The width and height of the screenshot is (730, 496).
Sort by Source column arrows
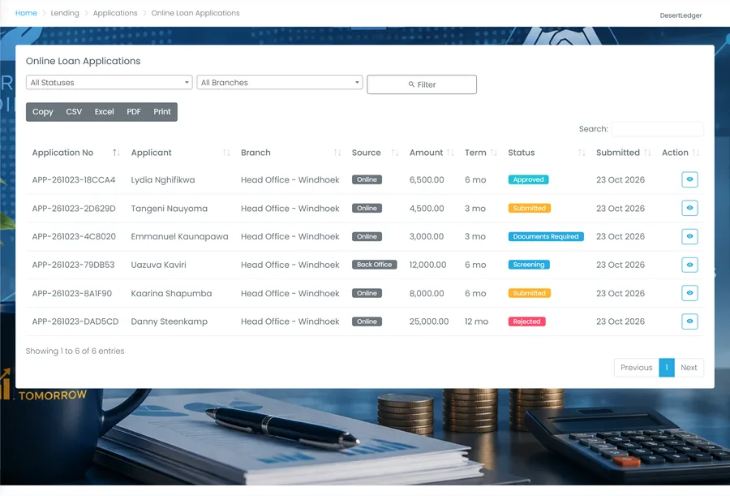point(395,153)
